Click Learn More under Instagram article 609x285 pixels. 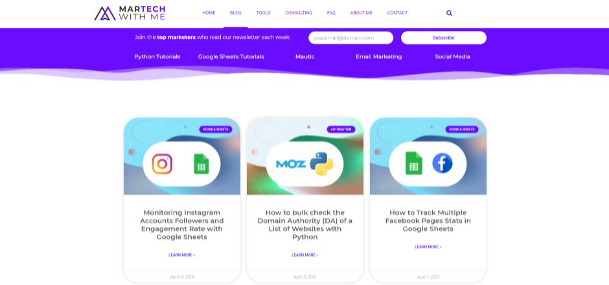point(182,255)
